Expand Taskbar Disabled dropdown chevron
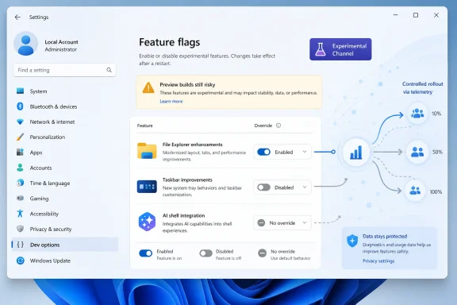457x305 pixels. (x=305, y=187)
